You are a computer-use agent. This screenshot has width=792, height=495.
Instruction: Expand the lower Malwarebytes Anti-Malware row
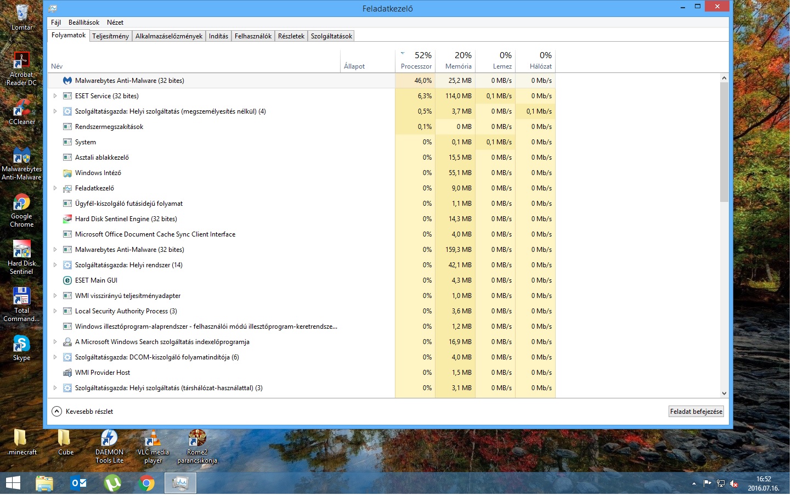55,250
